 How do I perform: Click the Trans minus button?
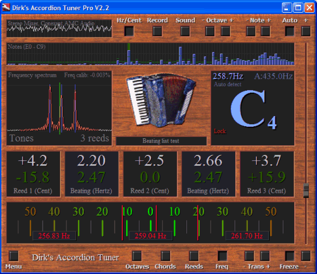tap(249, 256)
